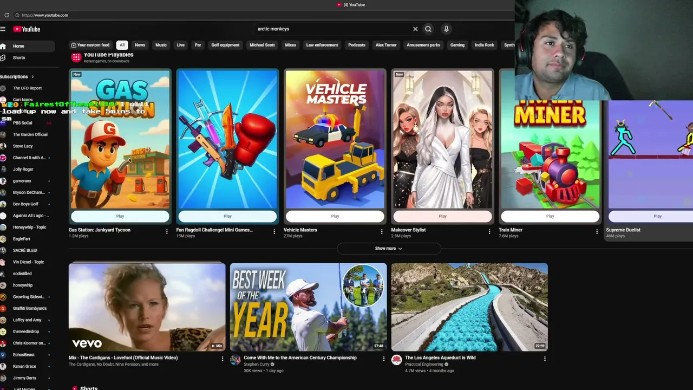Click the Practical Engineering channel avatar

coord(396,360)
